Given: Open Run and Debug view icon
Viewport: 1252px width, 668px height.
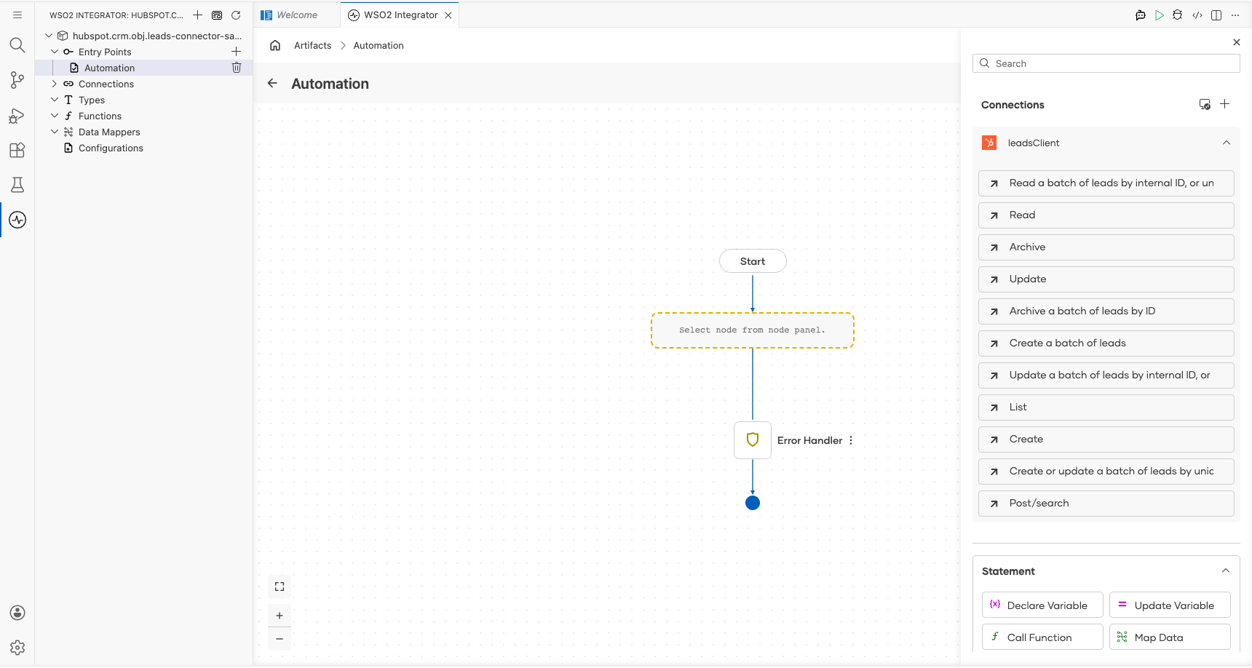Looking at the screenshot, I should tap(17, 115).
